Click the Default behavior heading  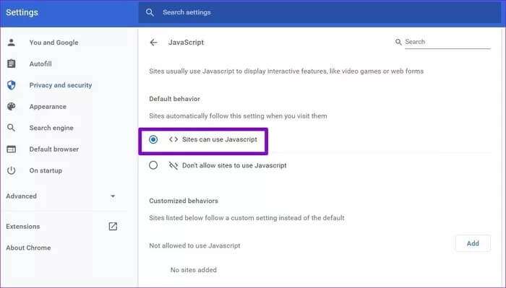[174, 99]
